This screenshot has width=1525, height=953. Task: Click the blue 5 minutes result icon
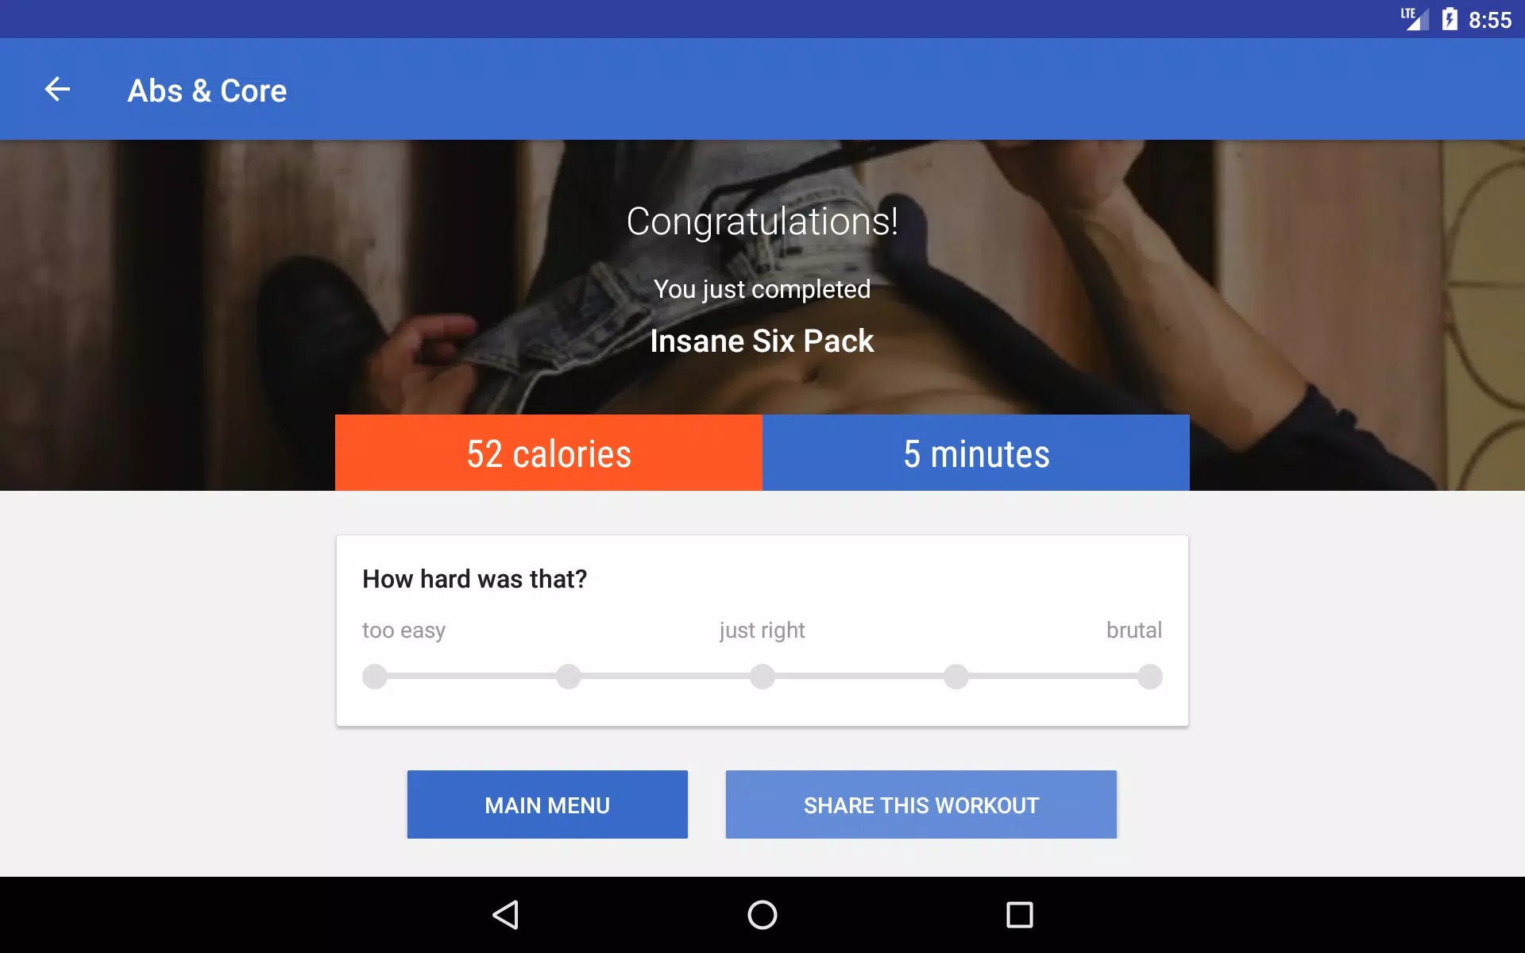coord(976,453)
